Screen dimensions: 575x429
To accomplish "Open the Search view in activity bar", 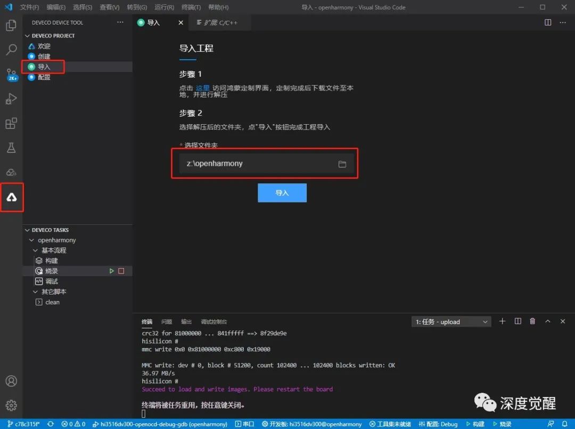I will [x=11, y=50].
